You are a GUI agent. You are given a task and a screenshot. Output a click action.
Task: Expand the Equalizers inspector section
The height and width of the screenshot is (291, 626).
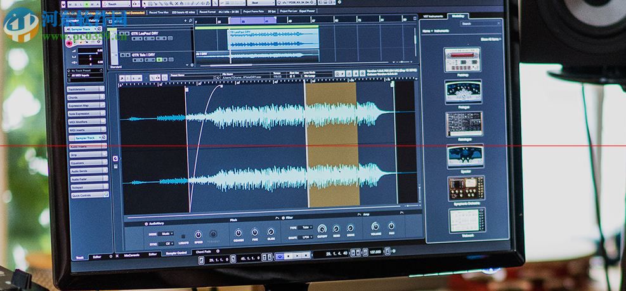(88, 163)
